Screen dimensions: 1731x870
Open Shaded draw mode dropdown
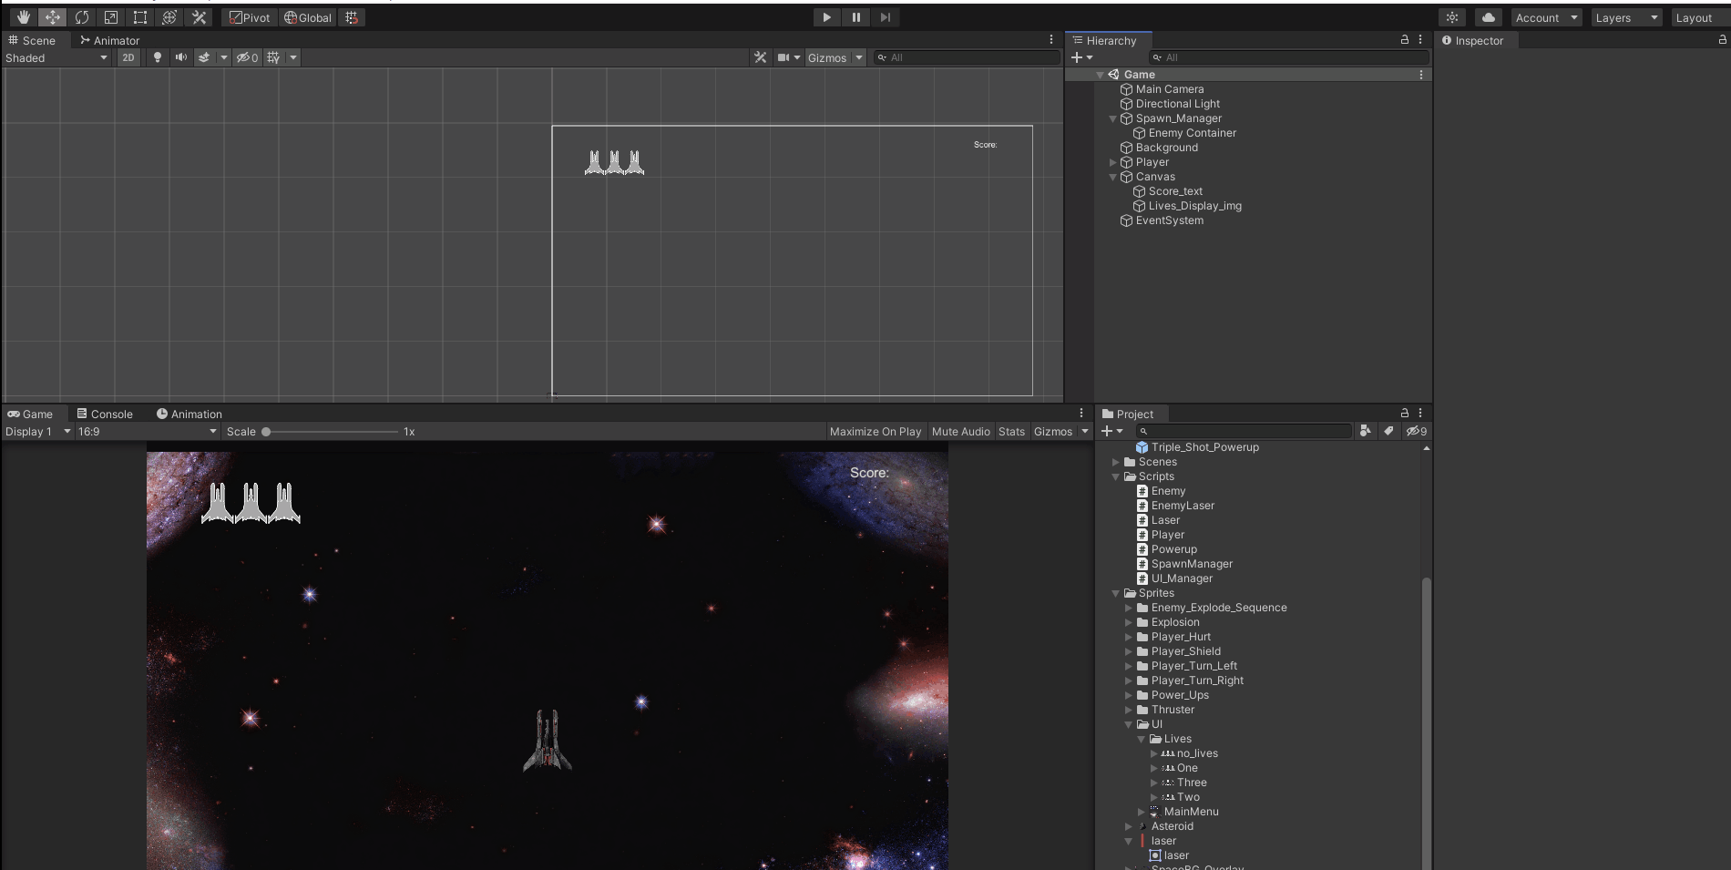(56, 57)
